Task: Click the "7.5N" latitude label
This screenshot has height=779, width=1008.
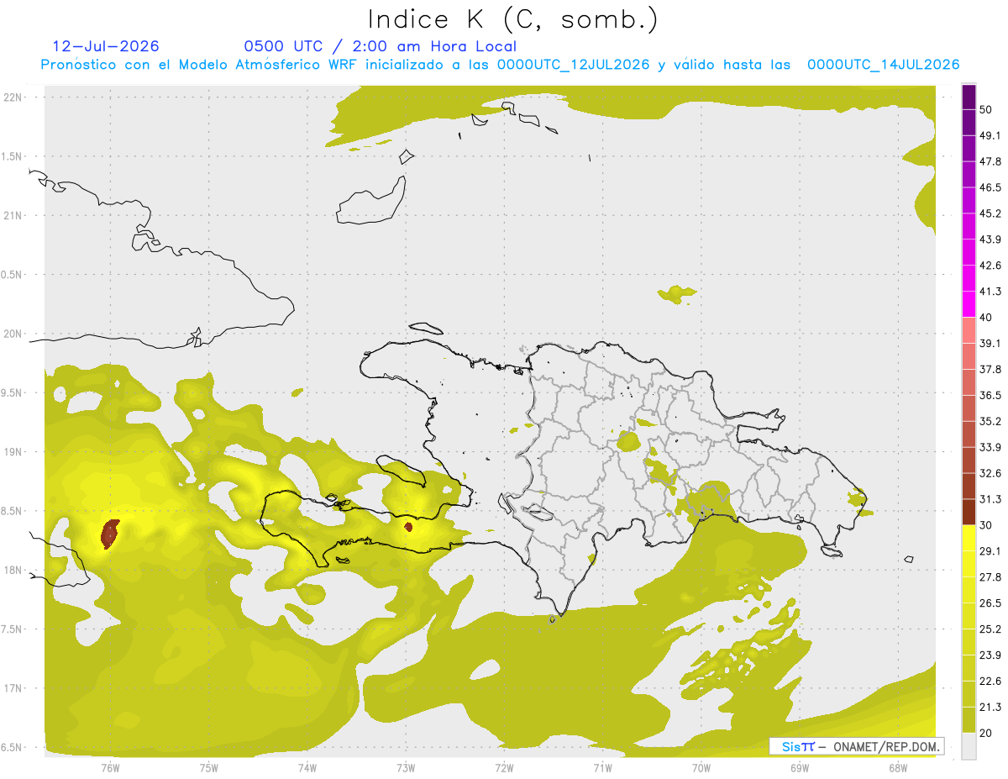Action: click(12, 629)
